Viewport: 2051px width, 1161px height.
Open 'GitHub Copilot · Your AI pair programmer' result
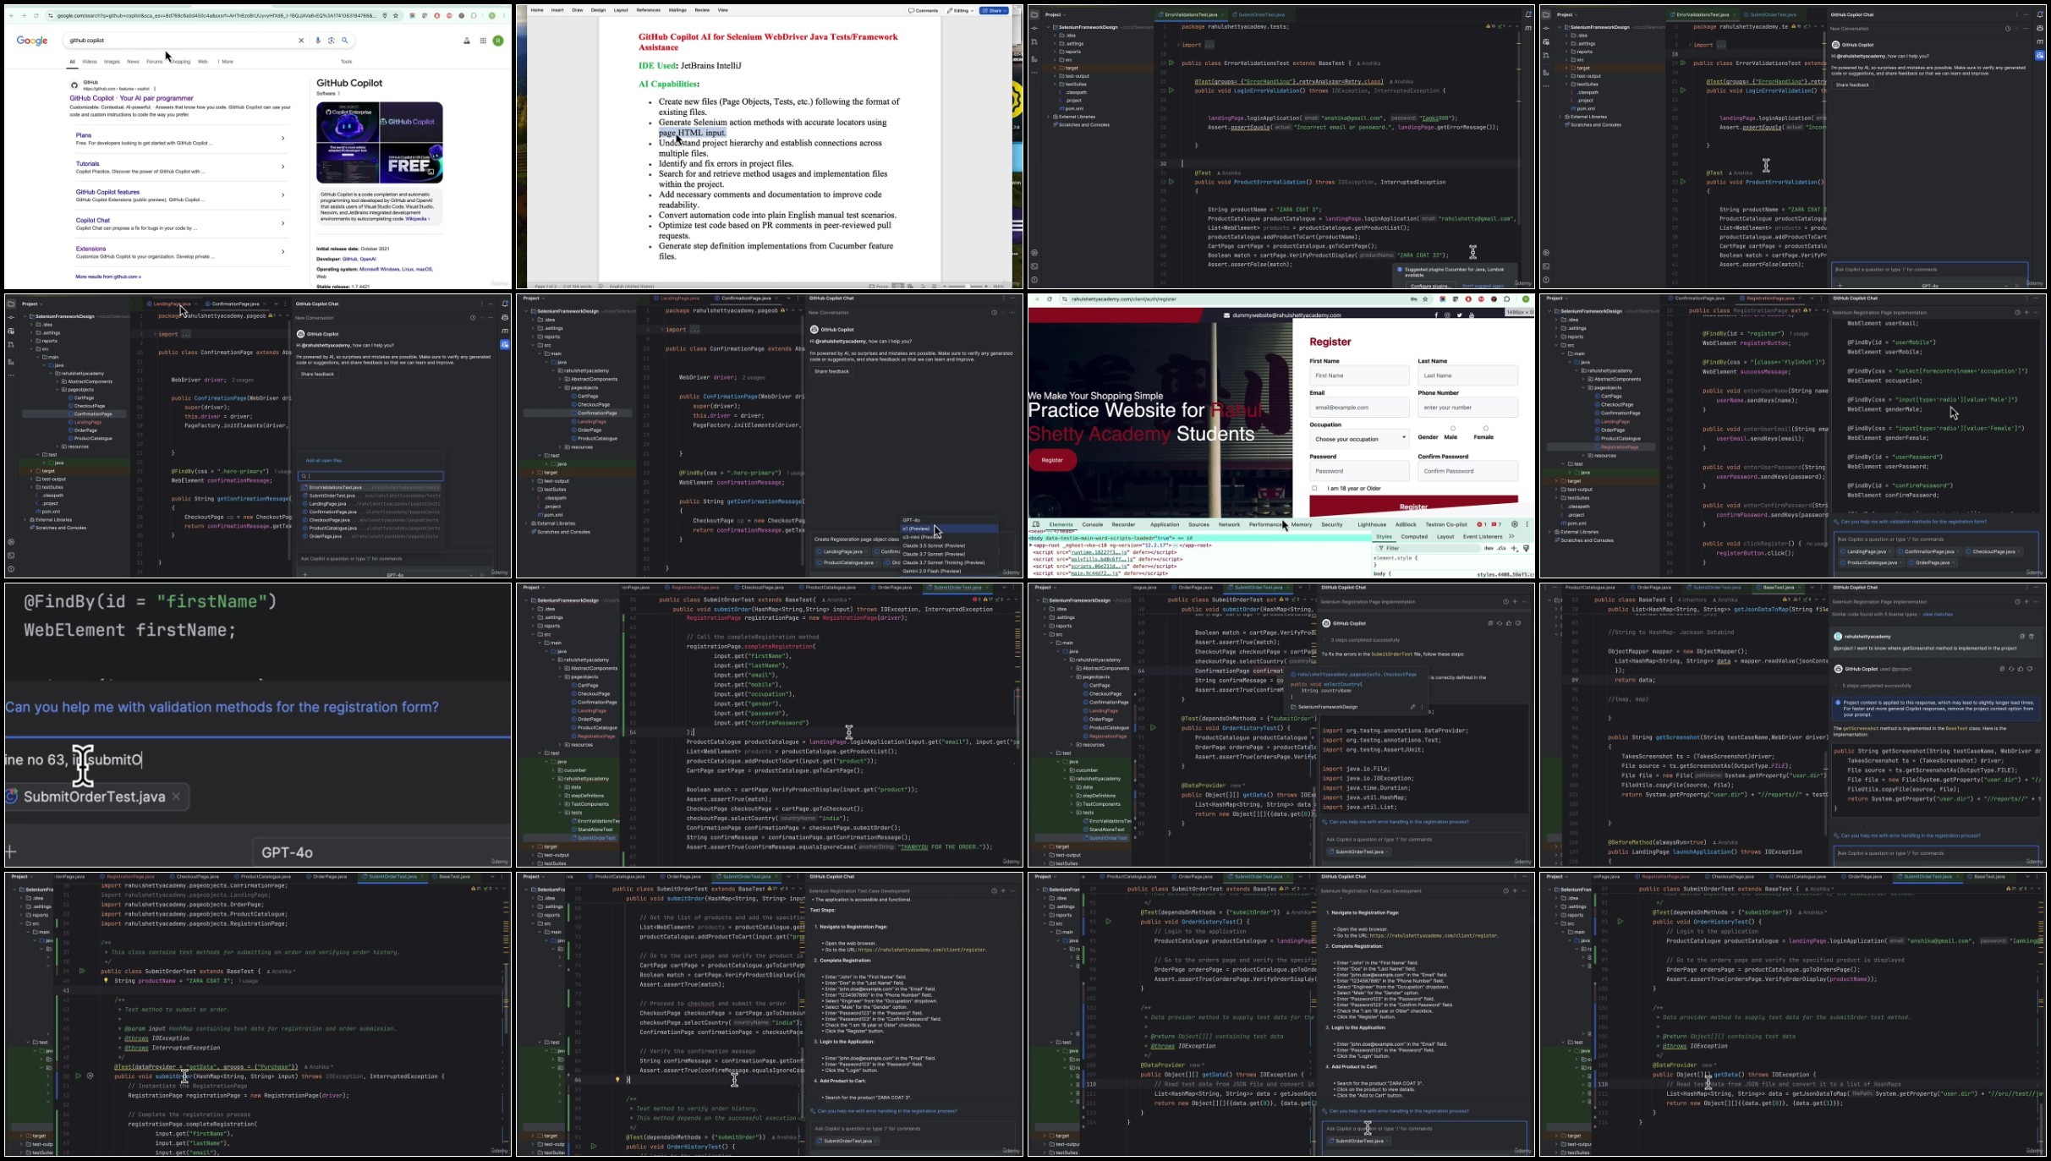pyautogui.click(x=131, y=98)
